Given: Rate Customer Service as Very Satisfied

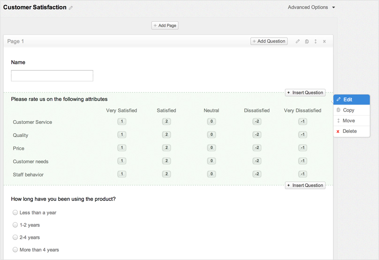Looking at the screenshot, I should pos(121,122).
